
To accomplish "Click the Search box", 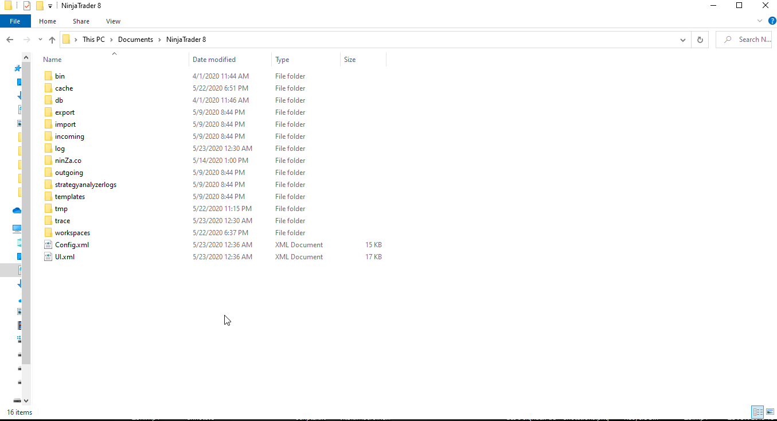I will 744,40.
